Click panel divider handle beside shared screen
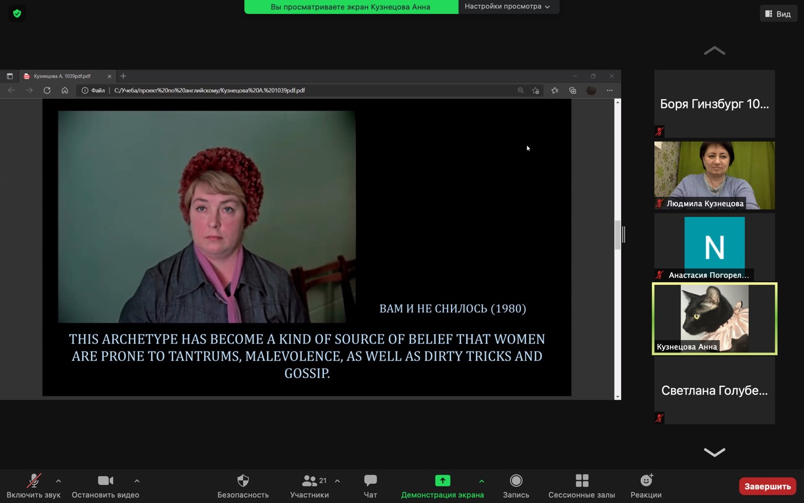Viewport: 804px width, 503px height. tap(623, 234)
